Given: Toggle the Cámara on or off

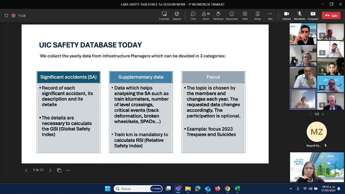Looking at the screenshot, I should (286, 16).
